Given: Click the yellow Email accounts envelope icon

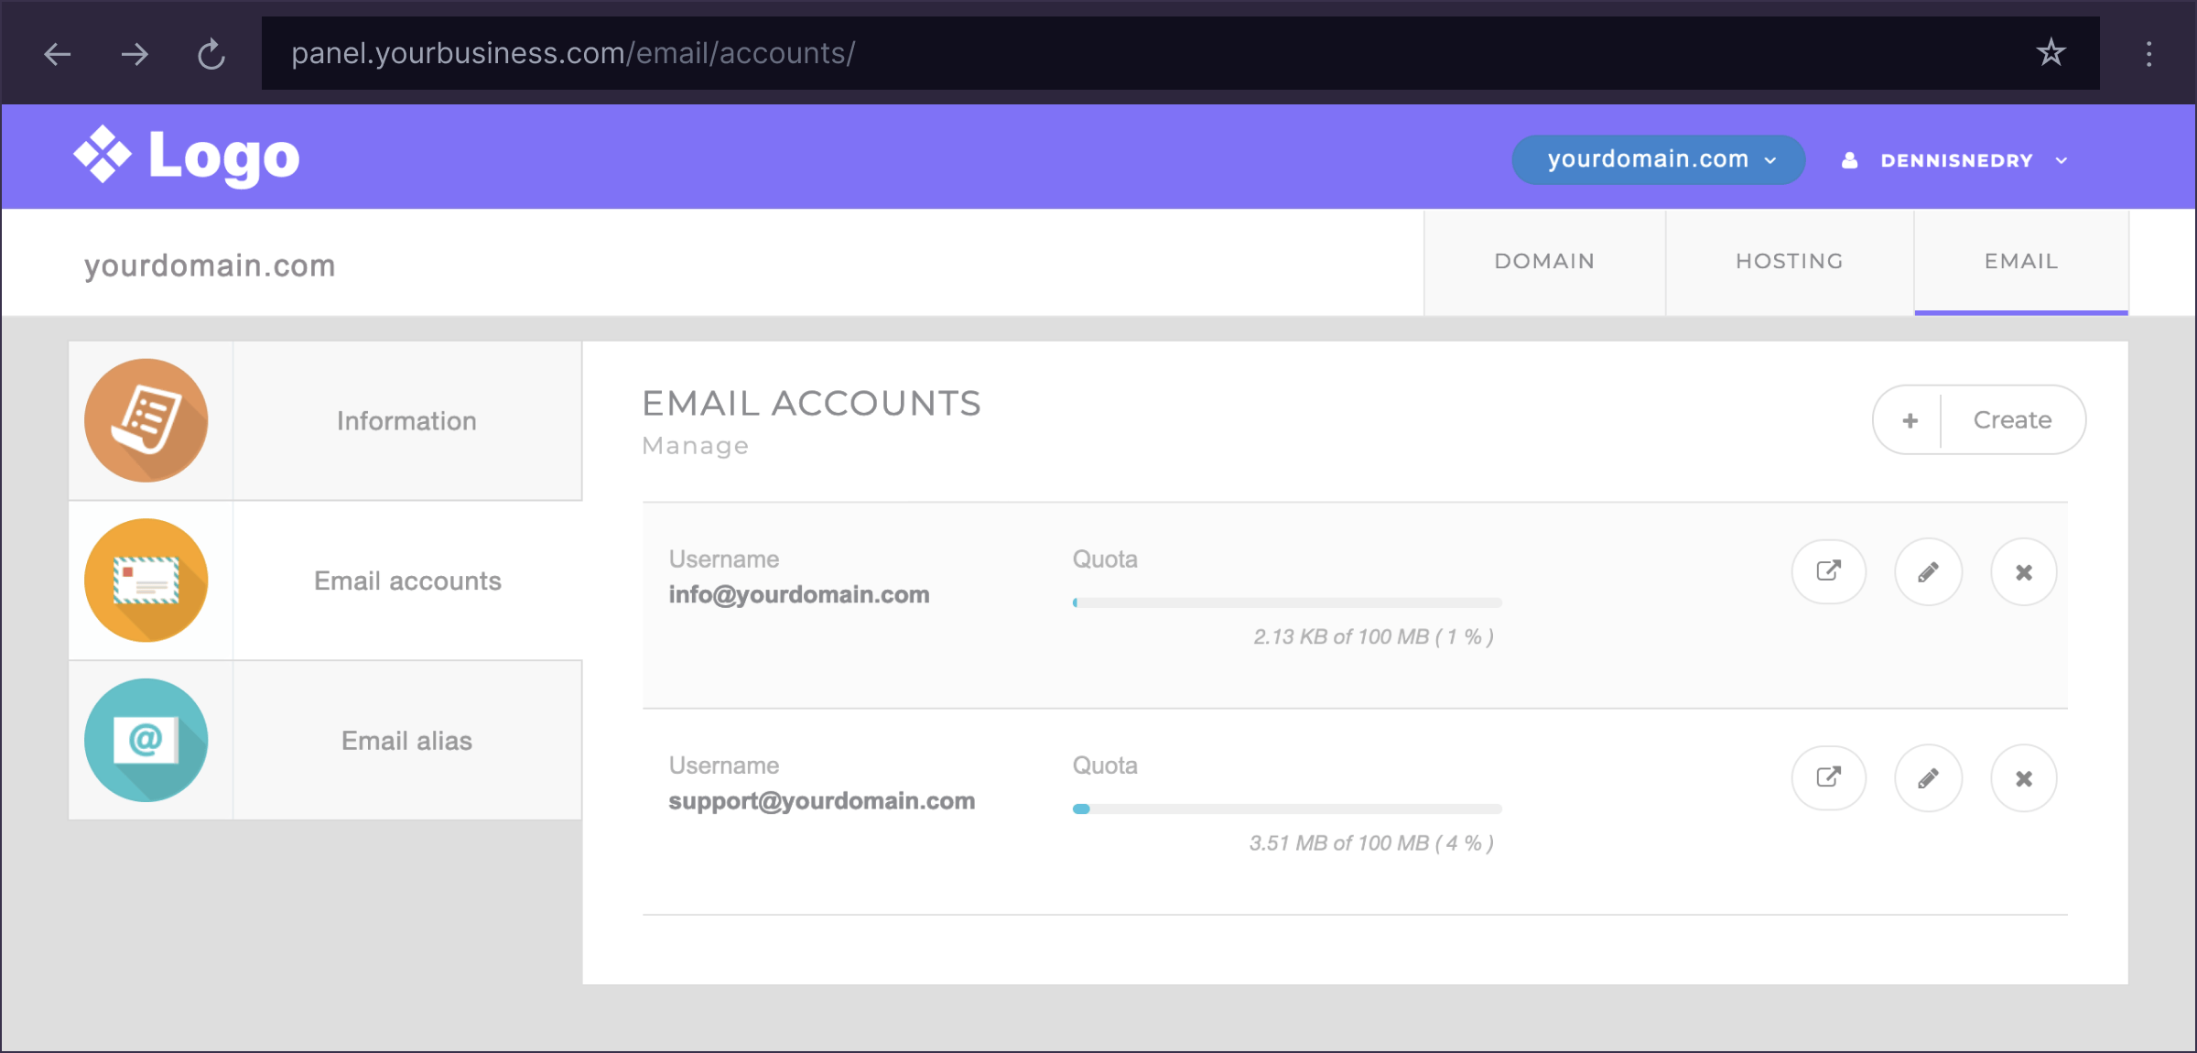Looking at the screenshot, I should 146,581.
